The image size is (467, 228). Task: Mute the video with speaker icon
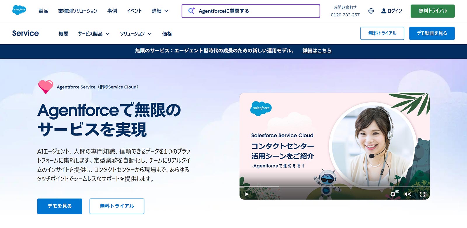pos(408,194)
